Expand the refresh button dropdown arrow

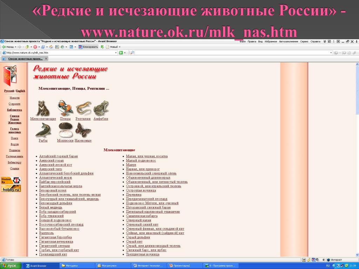(x=47, y=47)
